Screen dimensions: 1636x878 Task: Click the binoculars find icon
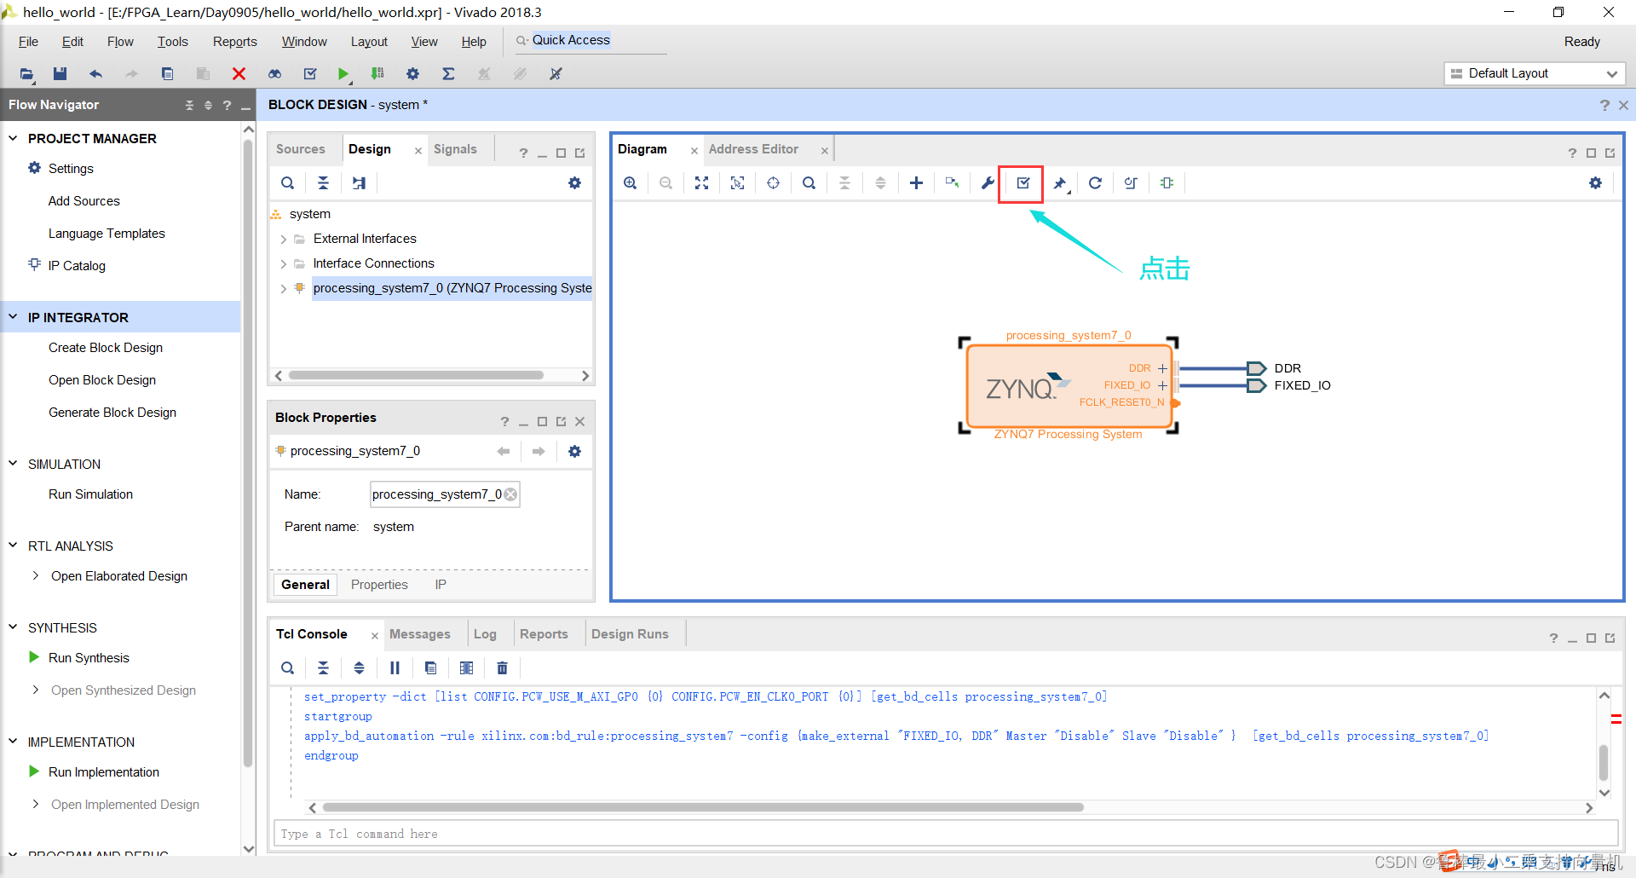pos(274,74)
